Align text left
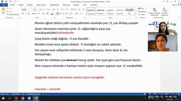The image size is (181, 101). point(58,14)
